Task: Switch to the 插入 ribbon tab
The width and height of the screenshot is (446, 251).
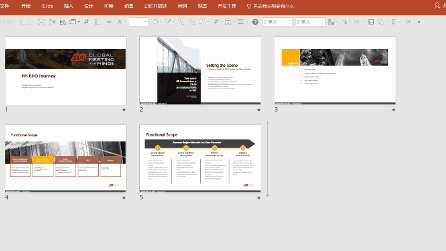Action: [x=68, y=6]
